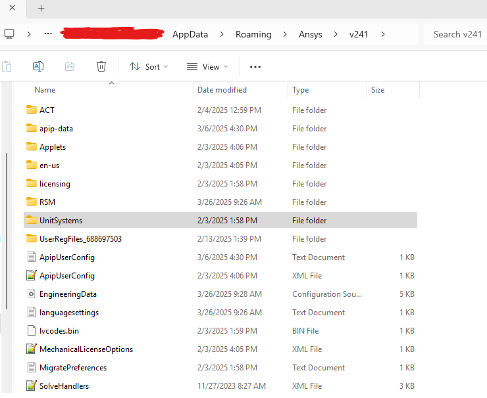The width and height of the screenshot is (487, 398).
Task: Select the UnitSystems folder
Action: [x=61, y=221]
